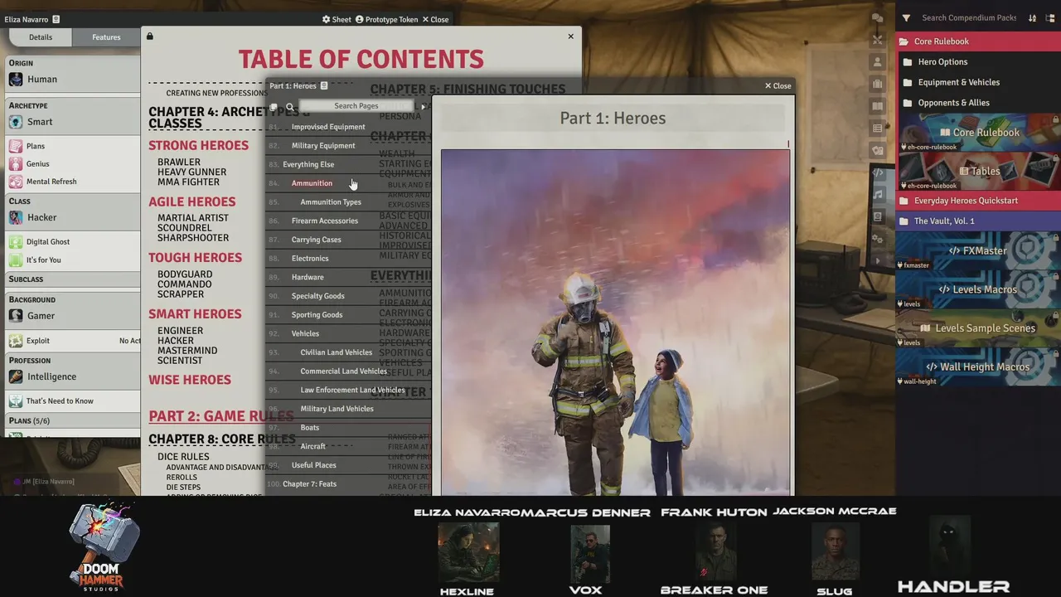This screenshot has width=1061, height=597.
Task: Open the Journal sidebar tab
Action: point(877,106)
